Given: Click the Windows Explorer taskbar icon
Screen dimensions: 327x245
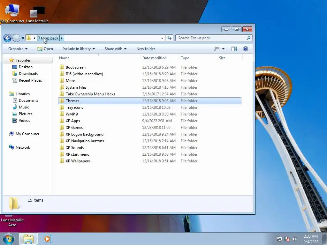Looking at the screenshot, I should [x=28, y=239].
